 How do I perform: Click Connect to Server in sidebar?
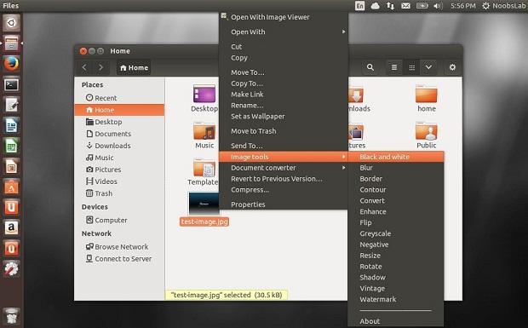pos(119,259)
